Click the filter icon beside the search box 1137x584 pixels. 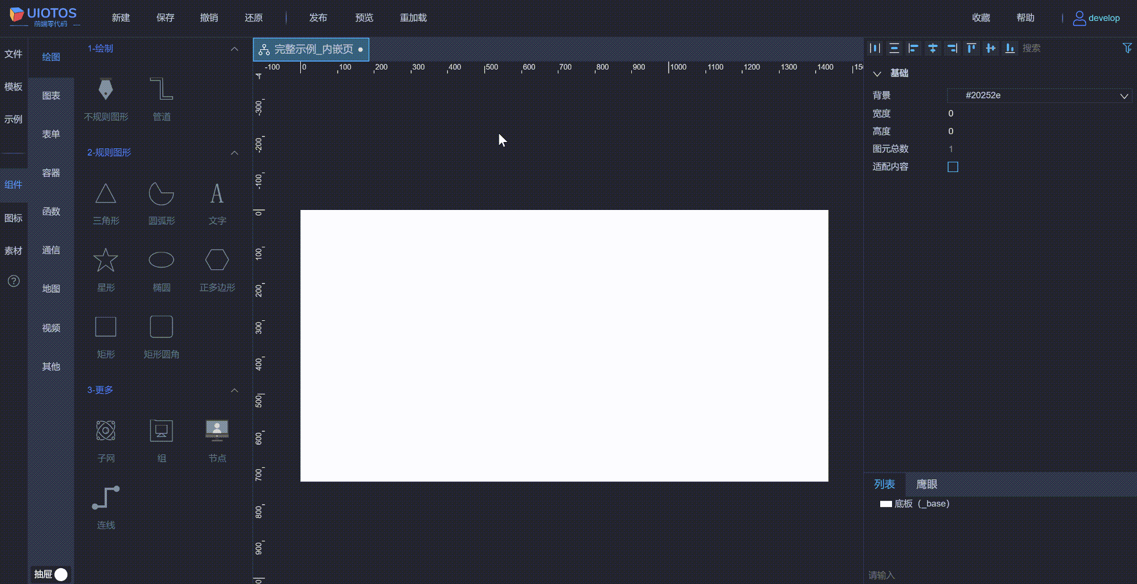(1127, 48)
